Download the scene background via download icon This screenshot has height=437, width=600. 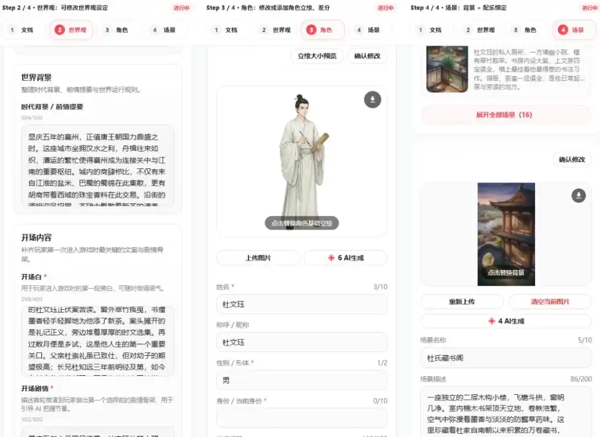click(578, 195)
